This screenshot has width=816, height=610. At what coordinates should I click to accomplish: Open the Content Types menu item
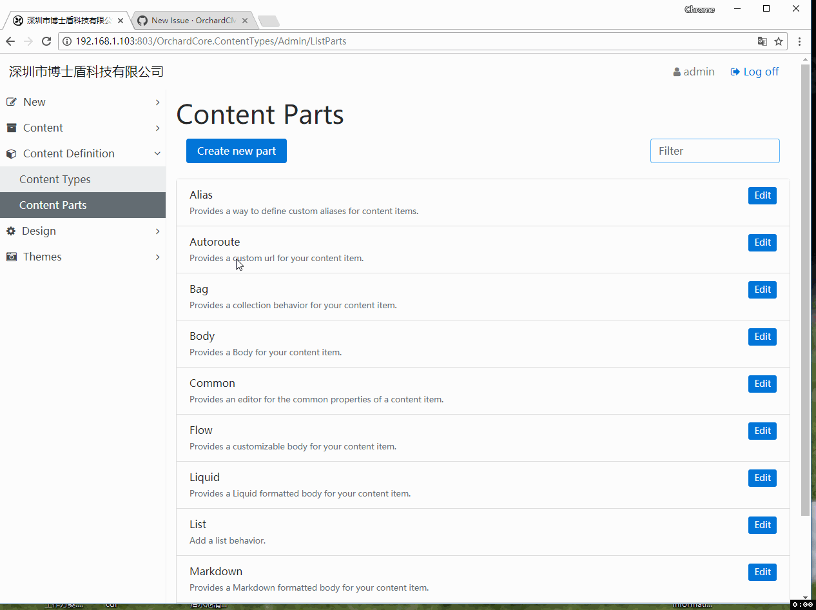(83, 179)
